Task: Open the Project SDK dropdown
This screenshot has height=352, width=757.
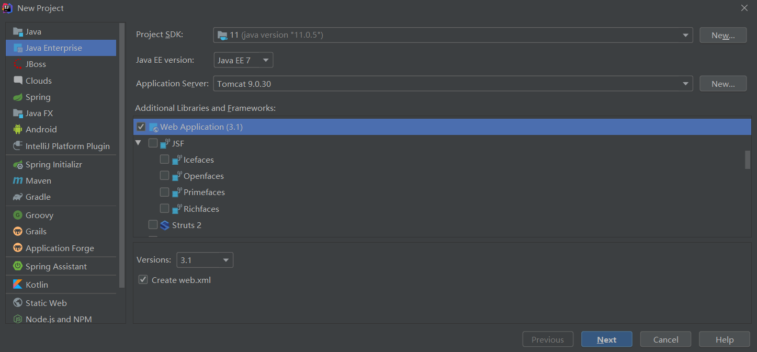Action: pos(453,35)
